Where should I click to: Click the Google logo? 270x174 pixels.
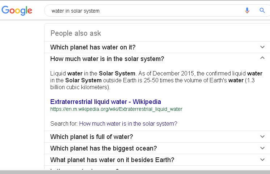(17, 10)
